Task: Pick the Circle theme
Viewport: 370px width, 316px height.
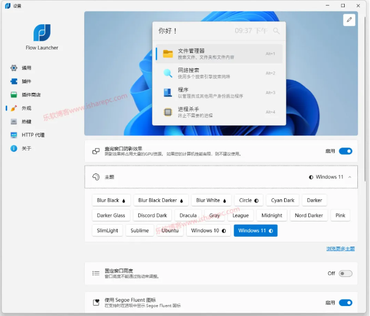Action: click(x=249, y=200)
